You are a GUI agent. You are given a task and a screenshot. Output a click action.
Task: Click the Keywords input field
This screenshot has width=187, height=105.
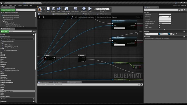pyautogui.click(x=165, y=19)
